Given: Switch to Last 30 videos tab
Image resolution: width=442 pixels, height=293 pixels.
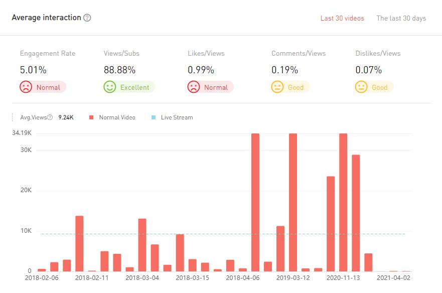Looking at the screenshot, I should 342,19.
